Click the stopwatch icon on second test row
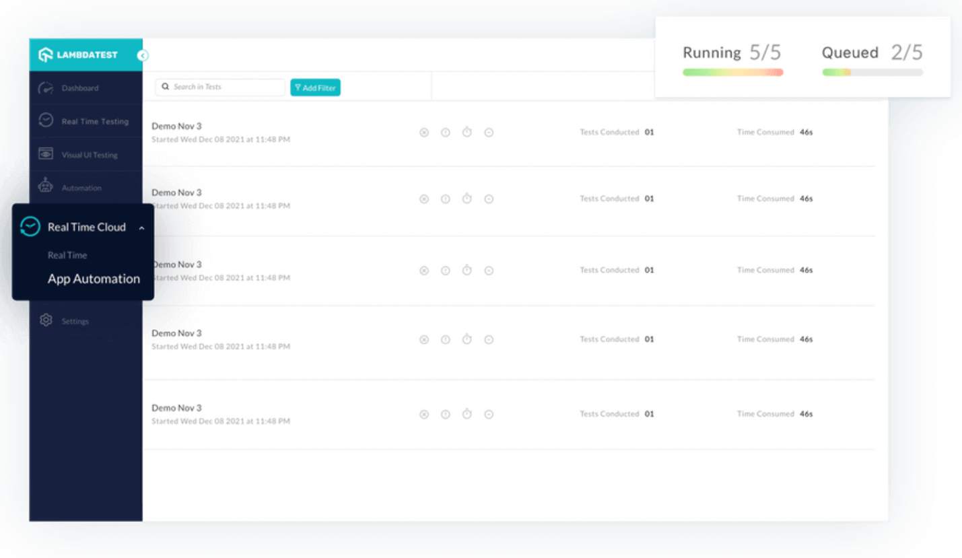Screen dimensions: 962x558 467,199
